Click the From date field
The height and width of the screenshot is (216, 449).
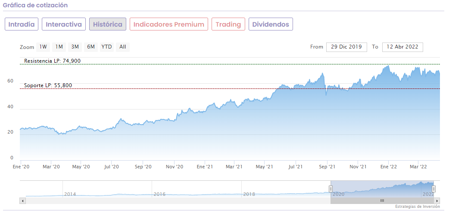[346, 47]
